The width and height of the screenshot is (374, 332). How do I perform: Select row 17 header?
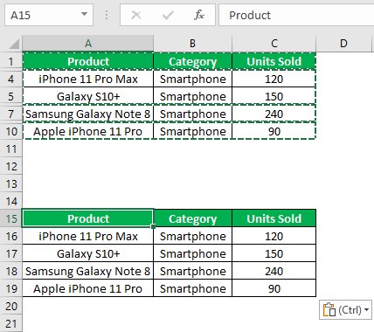(11, 253)
